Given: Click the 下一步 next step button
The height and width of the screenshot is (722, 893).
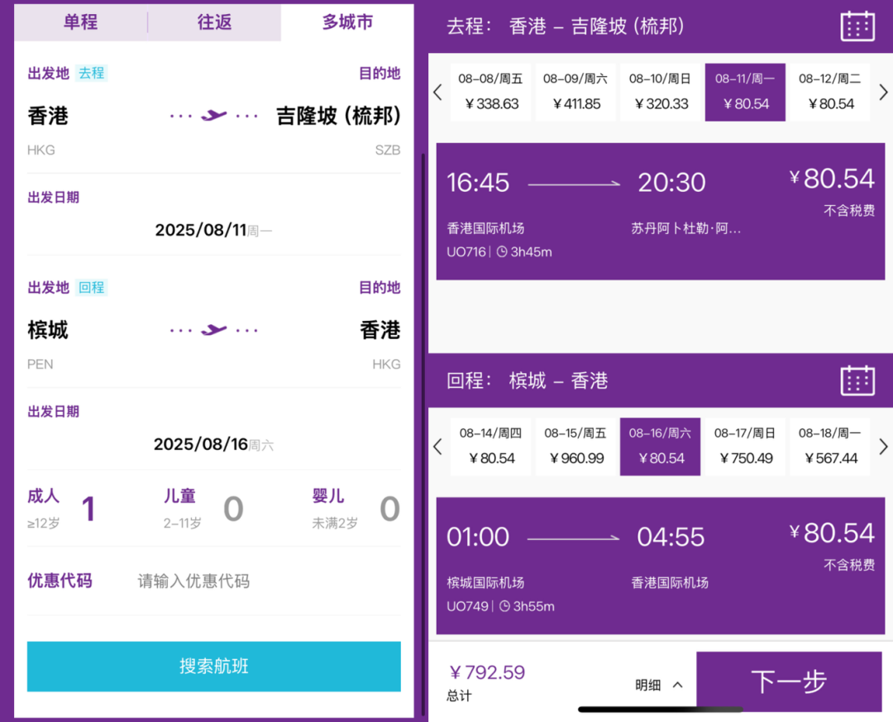Looking at the screenshot, I should pos(789,681).
